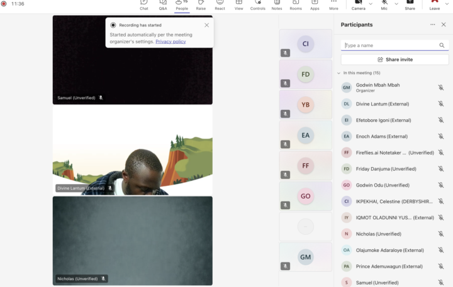Viewport: 453px width, 287px height.
Task: Collapse the In this meeting list
Action: tap(338, 73)
